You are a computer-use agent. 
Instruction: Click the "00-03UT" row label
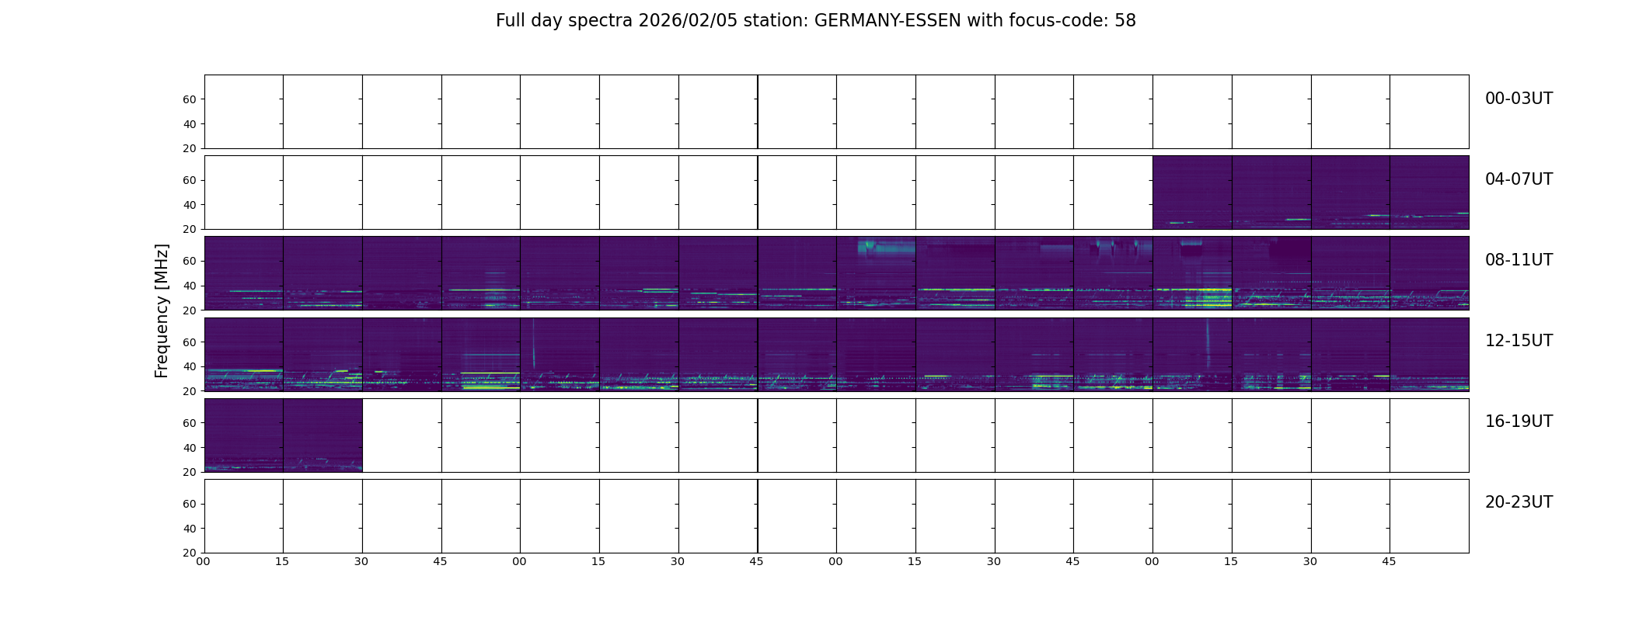click(x=1519, y=99)
